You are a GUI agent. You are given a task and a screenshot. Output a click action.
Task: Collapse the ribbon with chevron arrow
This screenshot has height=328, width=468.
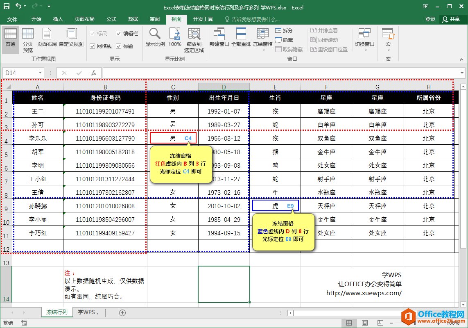click(x=462, y=59)
